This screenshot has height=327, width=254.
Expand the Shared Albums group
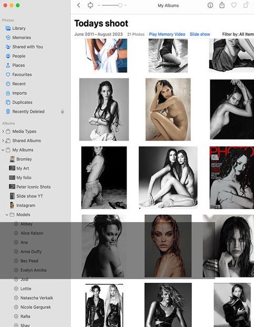point(3,141)
